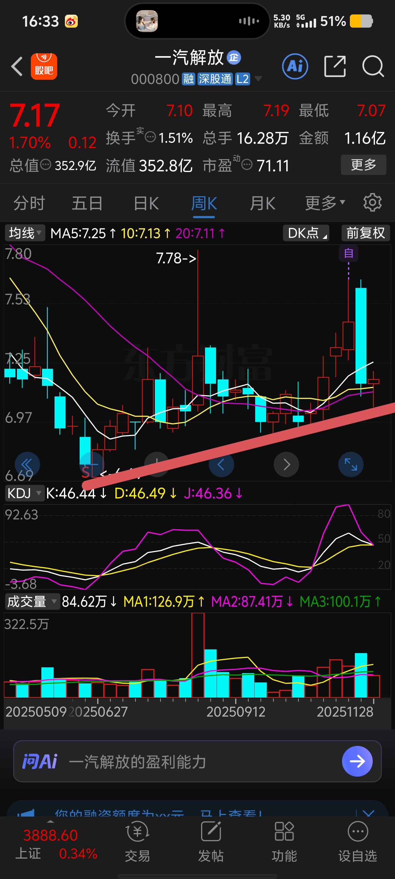Open chart settings gear icon
This screenshot has height=879, width=395.
click(372, 203)
